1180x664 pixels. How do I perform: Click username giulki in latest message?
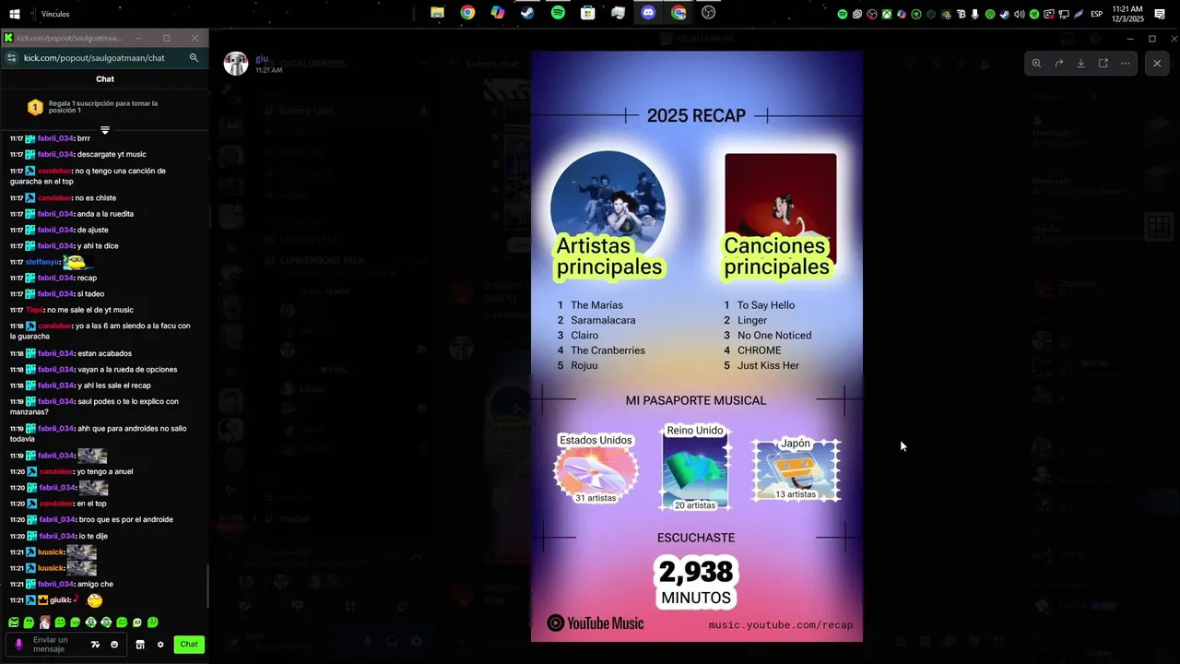pyautogui.click(x=61, y=600)
